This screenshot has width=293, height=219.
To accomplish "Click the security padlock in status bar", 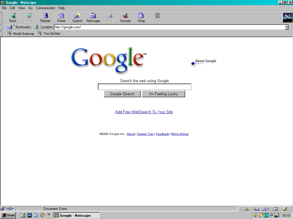I will [3, 209].
